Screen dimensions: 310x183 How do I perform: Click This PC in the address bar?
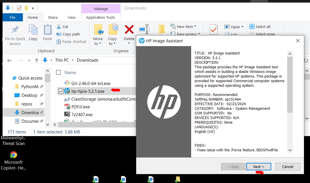tap(62, 60)
